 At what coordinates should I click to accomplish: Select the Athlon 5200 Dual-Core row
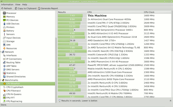coord(114,72)
